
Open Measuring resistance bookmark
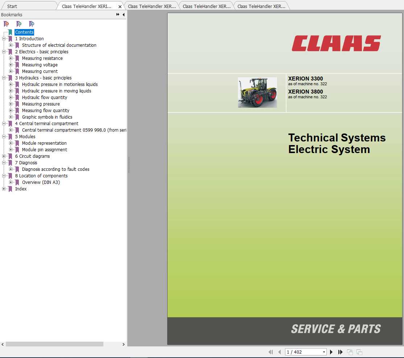point(42,58)
